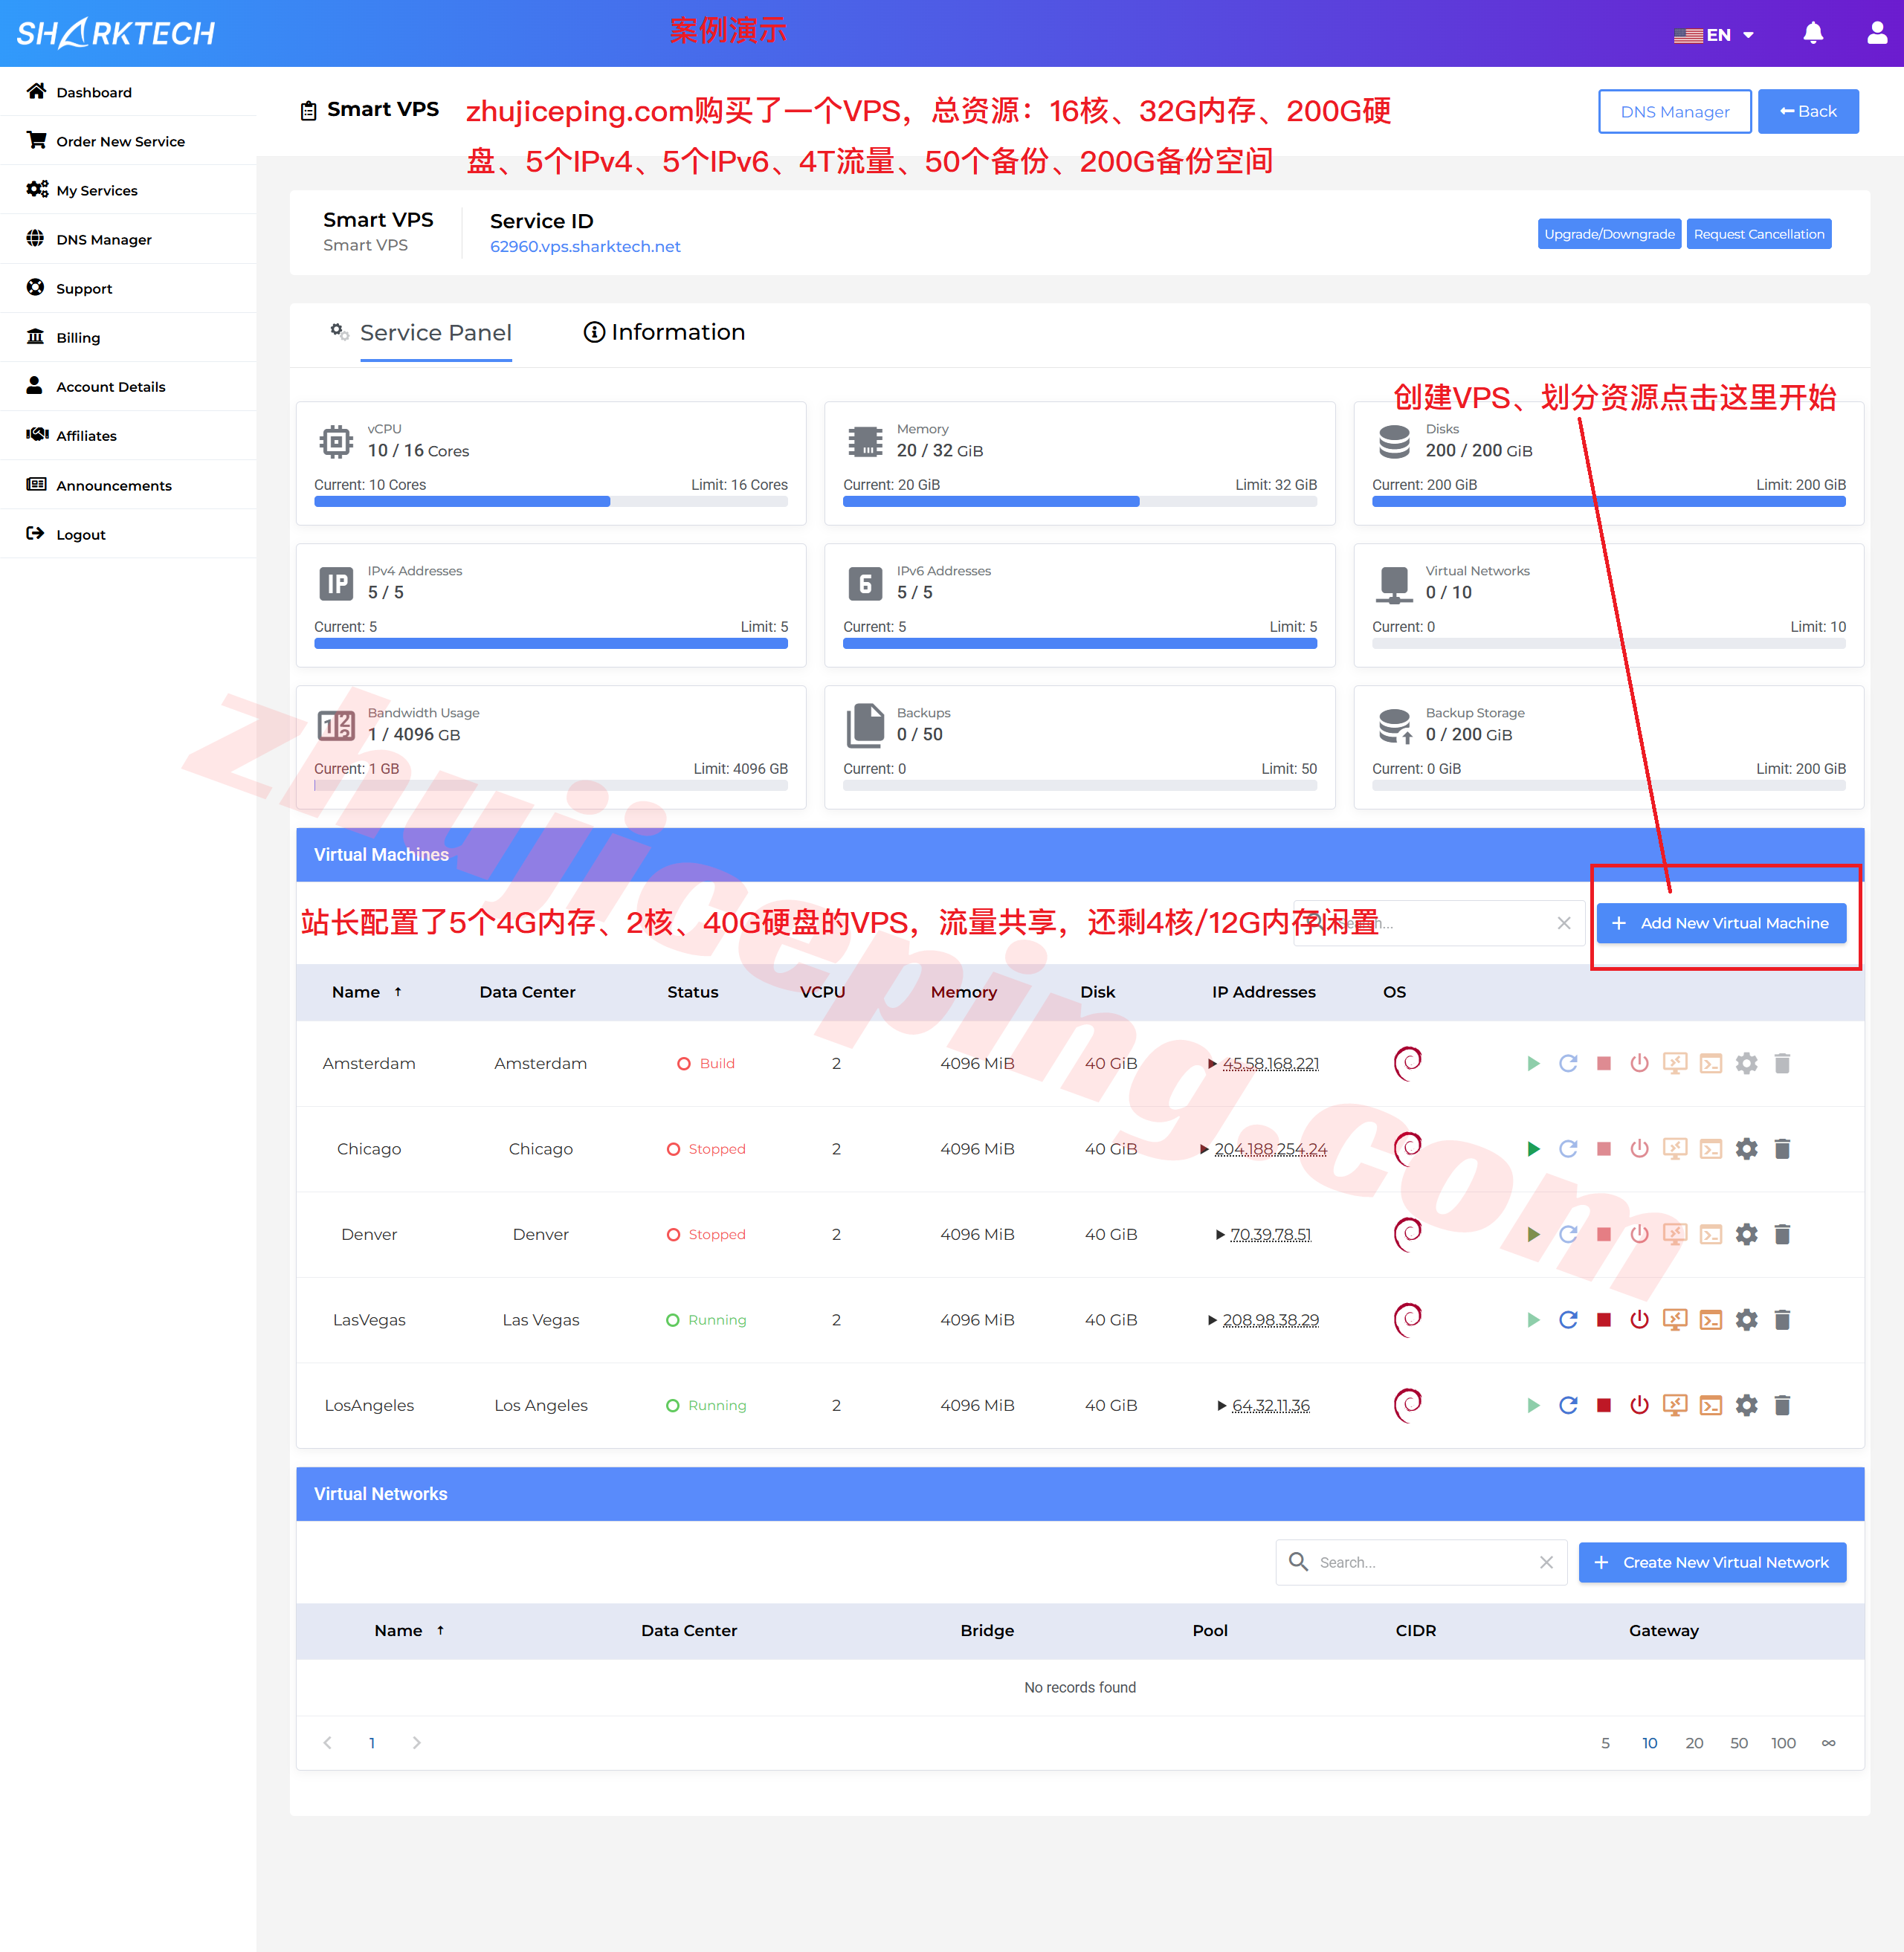Open the notifications bell
This screenshot has width=1904, height=1952.
point(1813,33)
